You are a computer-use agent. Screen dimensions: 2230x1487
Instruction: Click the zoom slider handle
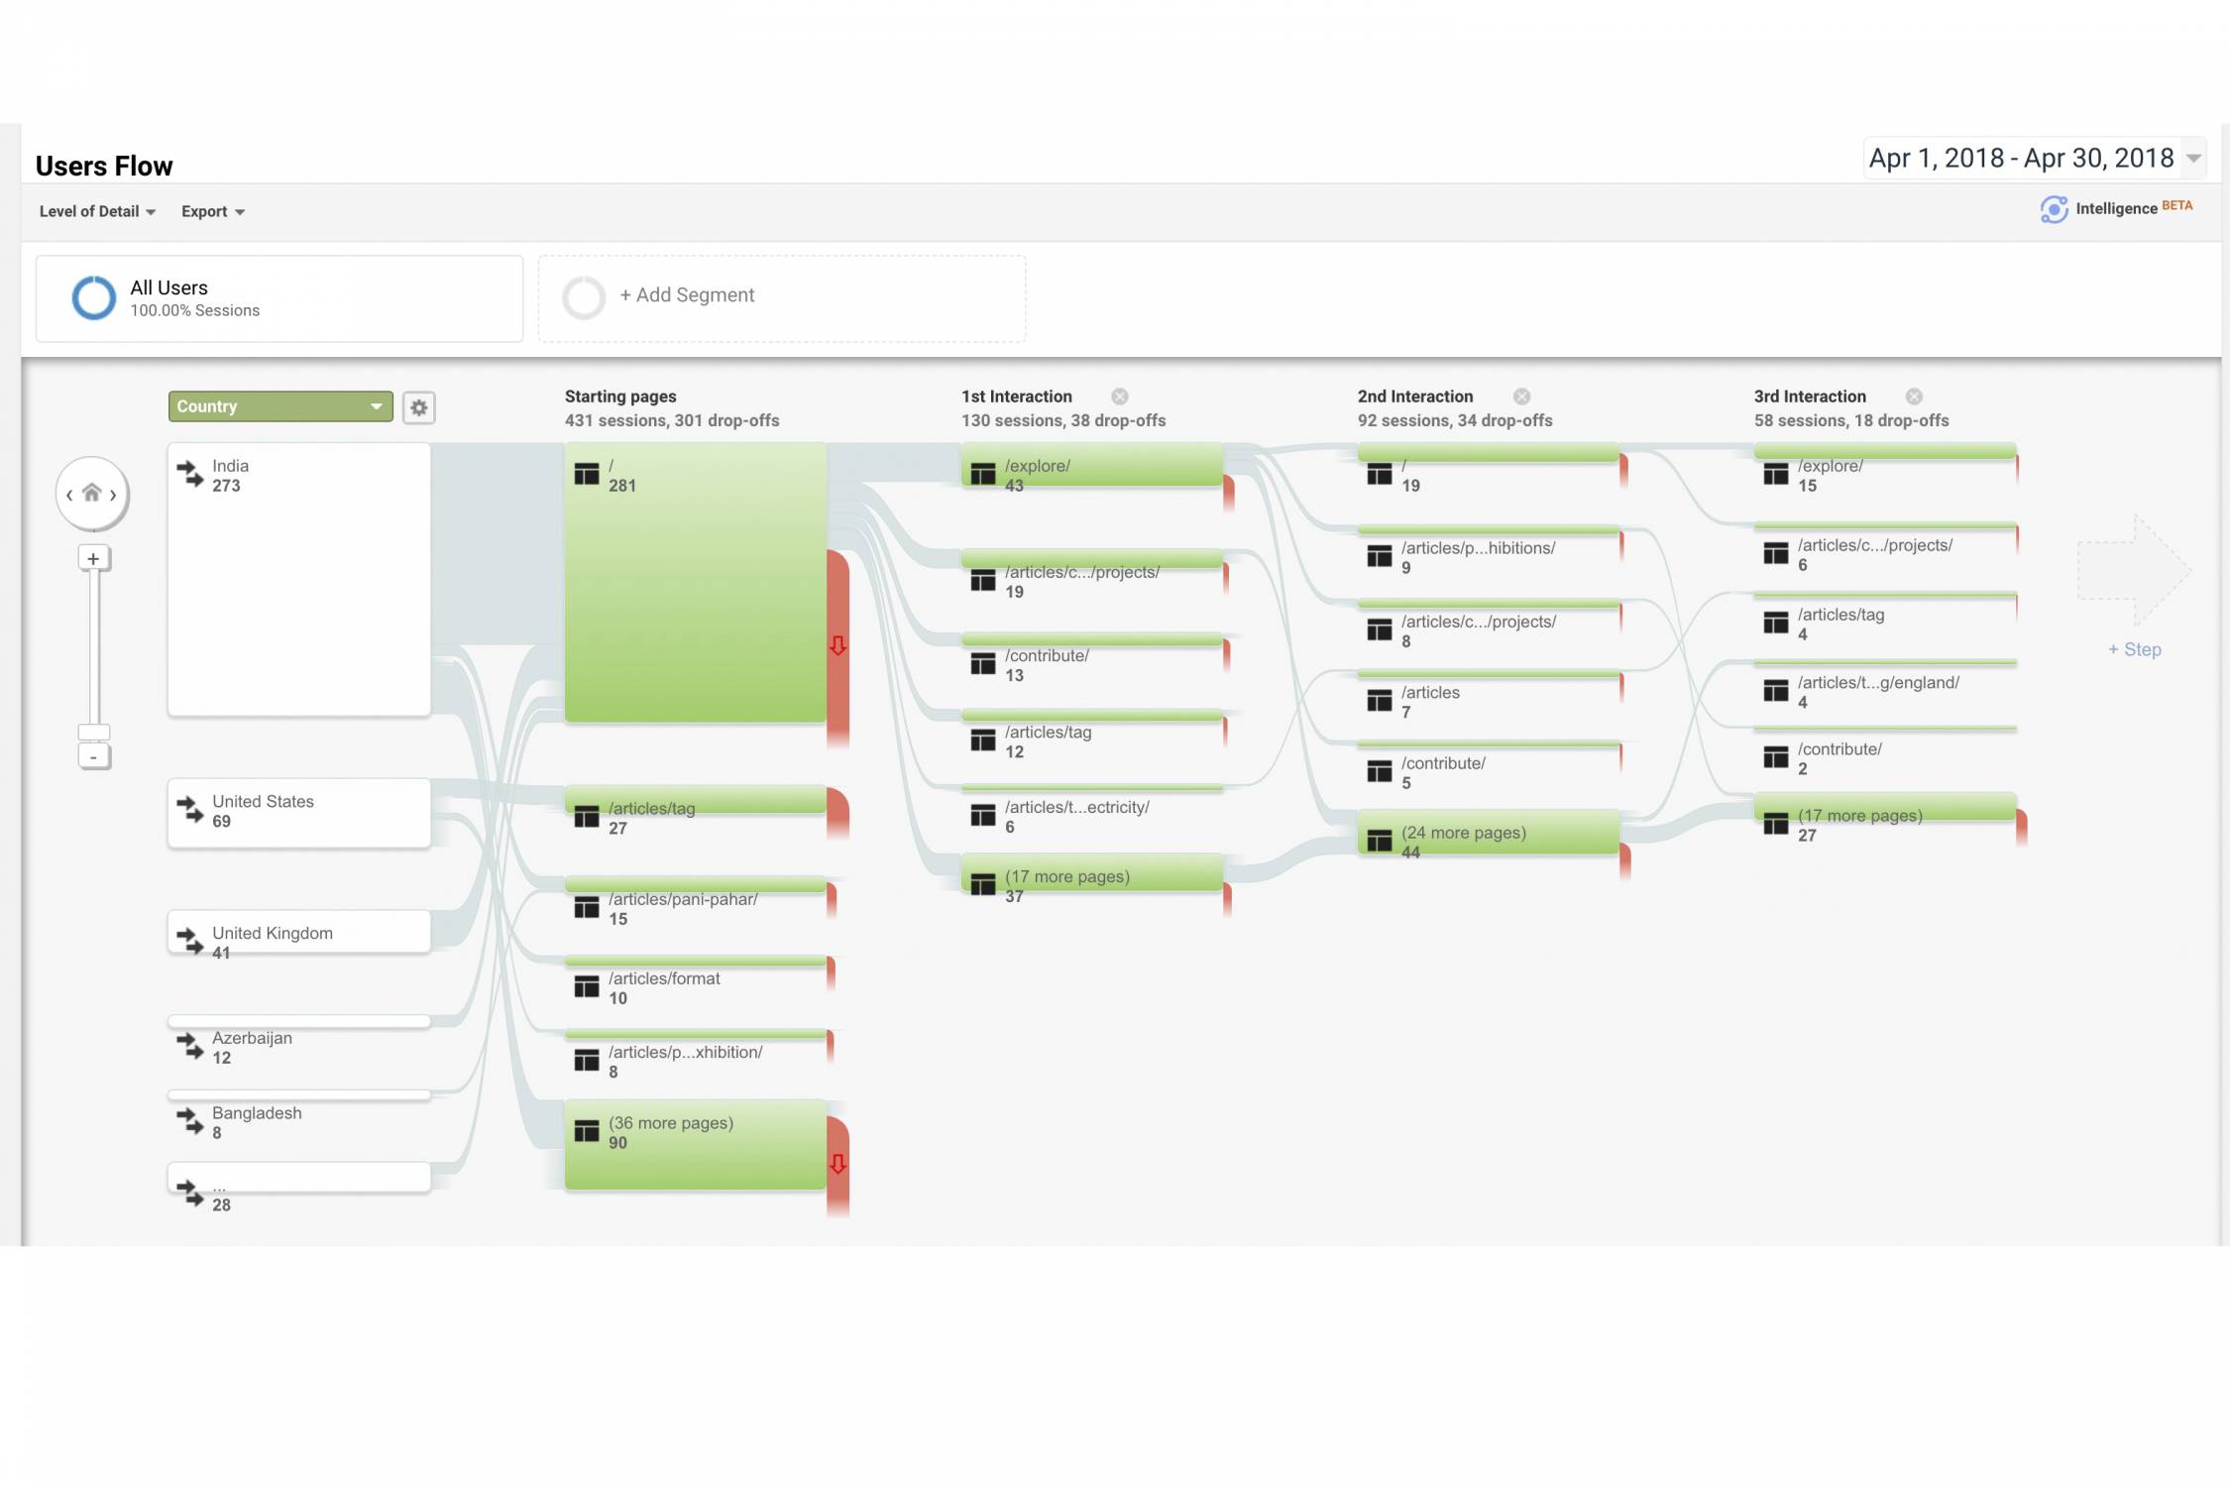click(x=93, y=732)
